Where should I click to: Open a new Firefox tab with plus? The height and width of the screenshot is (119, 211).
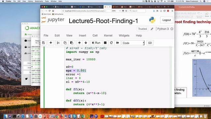[x=165, y=7]
